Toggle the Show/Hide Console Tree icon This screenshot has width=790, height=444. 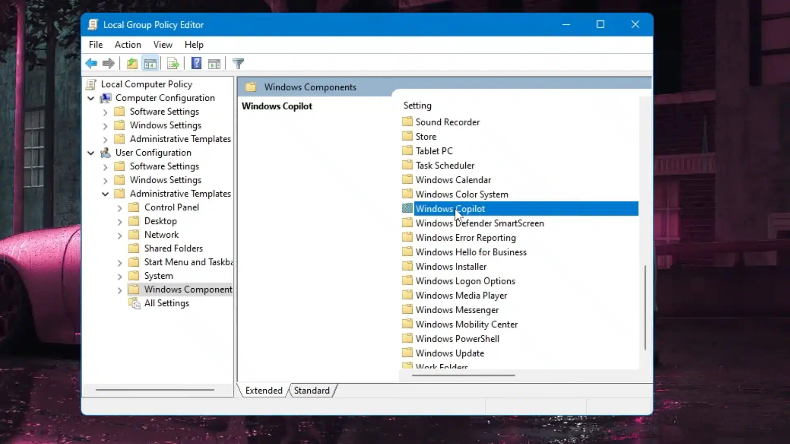(150, 63)
